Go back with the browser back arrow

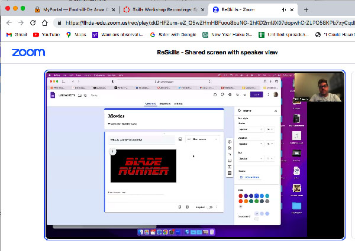pos(9,22)
